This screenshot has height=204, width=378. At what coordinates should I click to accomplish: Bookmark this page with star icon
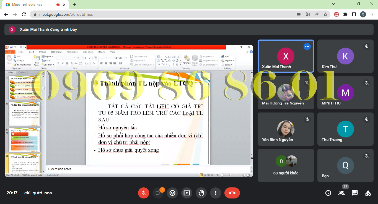coord(325,14)
